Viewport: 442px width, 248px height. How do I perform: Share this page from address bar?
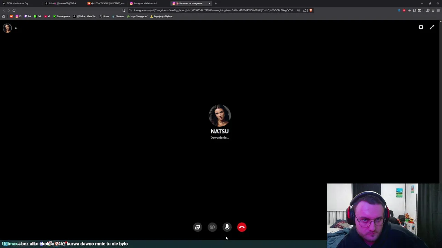305,10
